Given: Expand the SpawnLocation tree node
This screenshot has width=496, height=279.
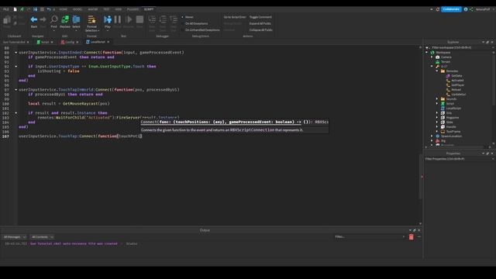Looking at the screenshot, I should click(x=432, y=136).
